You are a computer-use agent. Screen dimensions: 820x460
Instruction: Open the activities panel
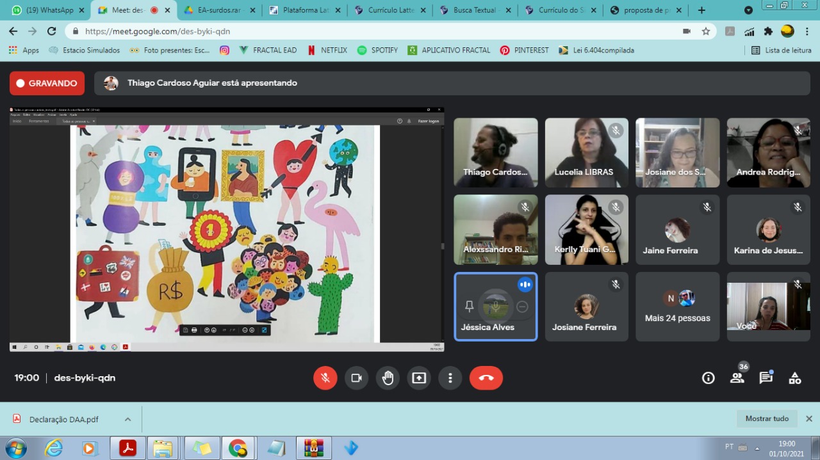(x=794, y=378)
